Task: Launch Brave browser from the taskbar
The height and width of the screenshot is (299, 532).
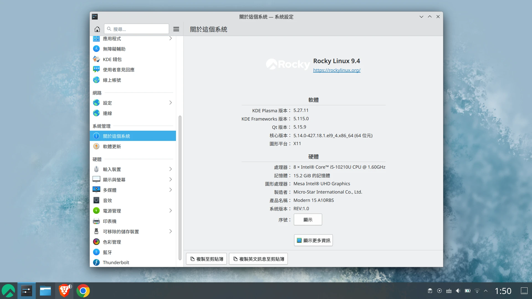Action: coord(64,291)
